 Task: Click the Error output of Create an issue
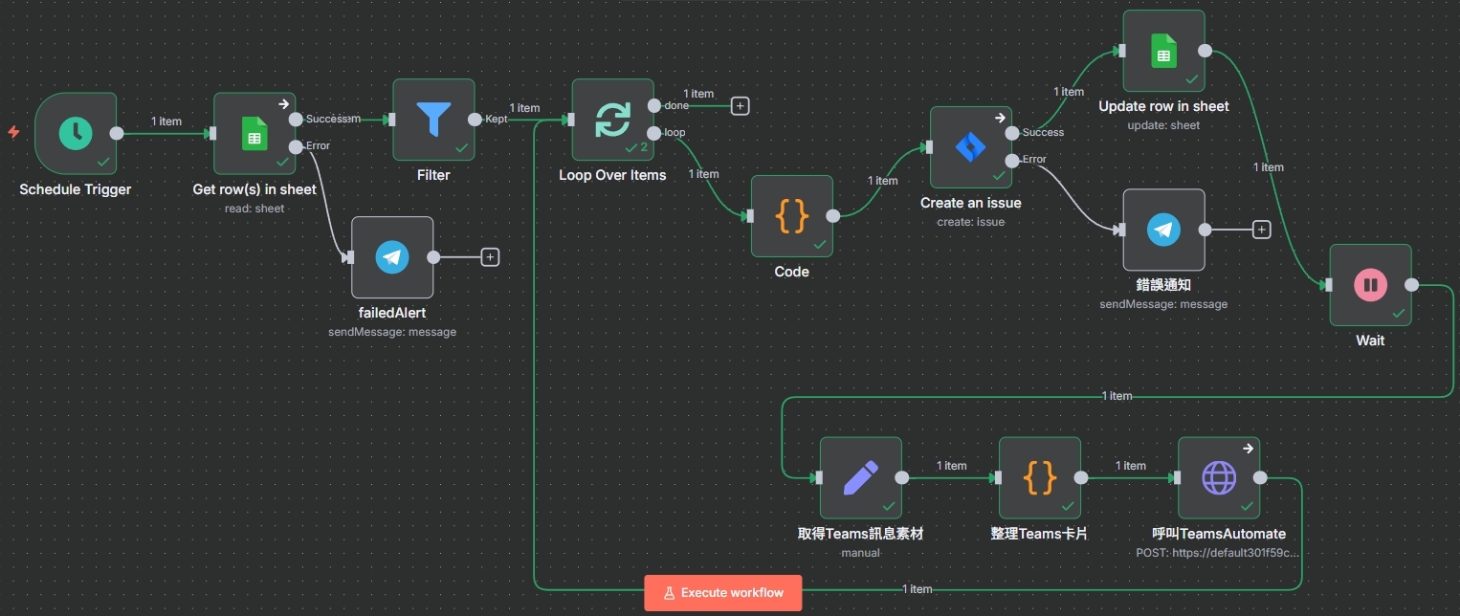[x=1012, y=160]
